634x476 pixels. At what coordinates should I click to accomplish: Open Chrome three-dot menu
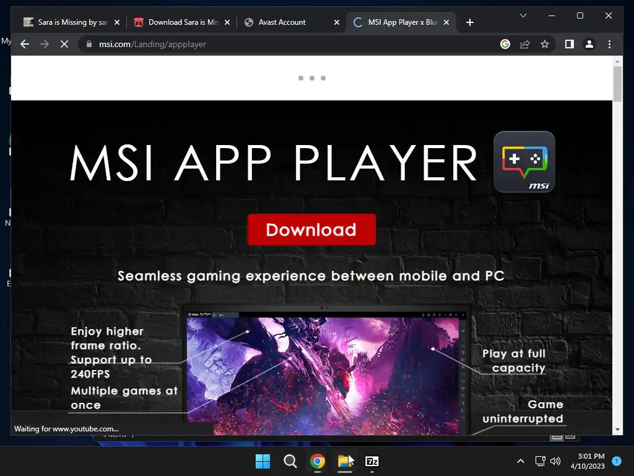(x=609, y=44)
